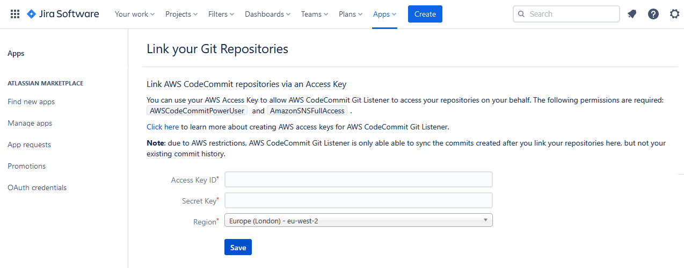The width and height of the screenshot is (684, 268).
Task: Click the AmazonSNSFullAccess permission tag
Action: point(308,111)
